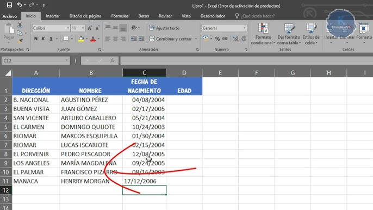Screen dimensions: 373x210
Task: Open General number format dropdown
Action: [245, 28]
